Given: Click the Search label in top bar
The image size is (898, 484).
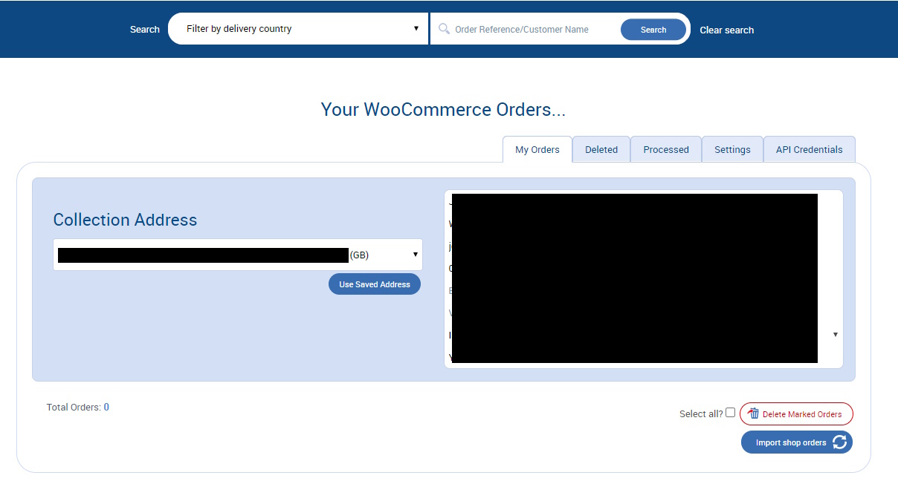Looking at the screenshot, I should (x=144, y=29).
